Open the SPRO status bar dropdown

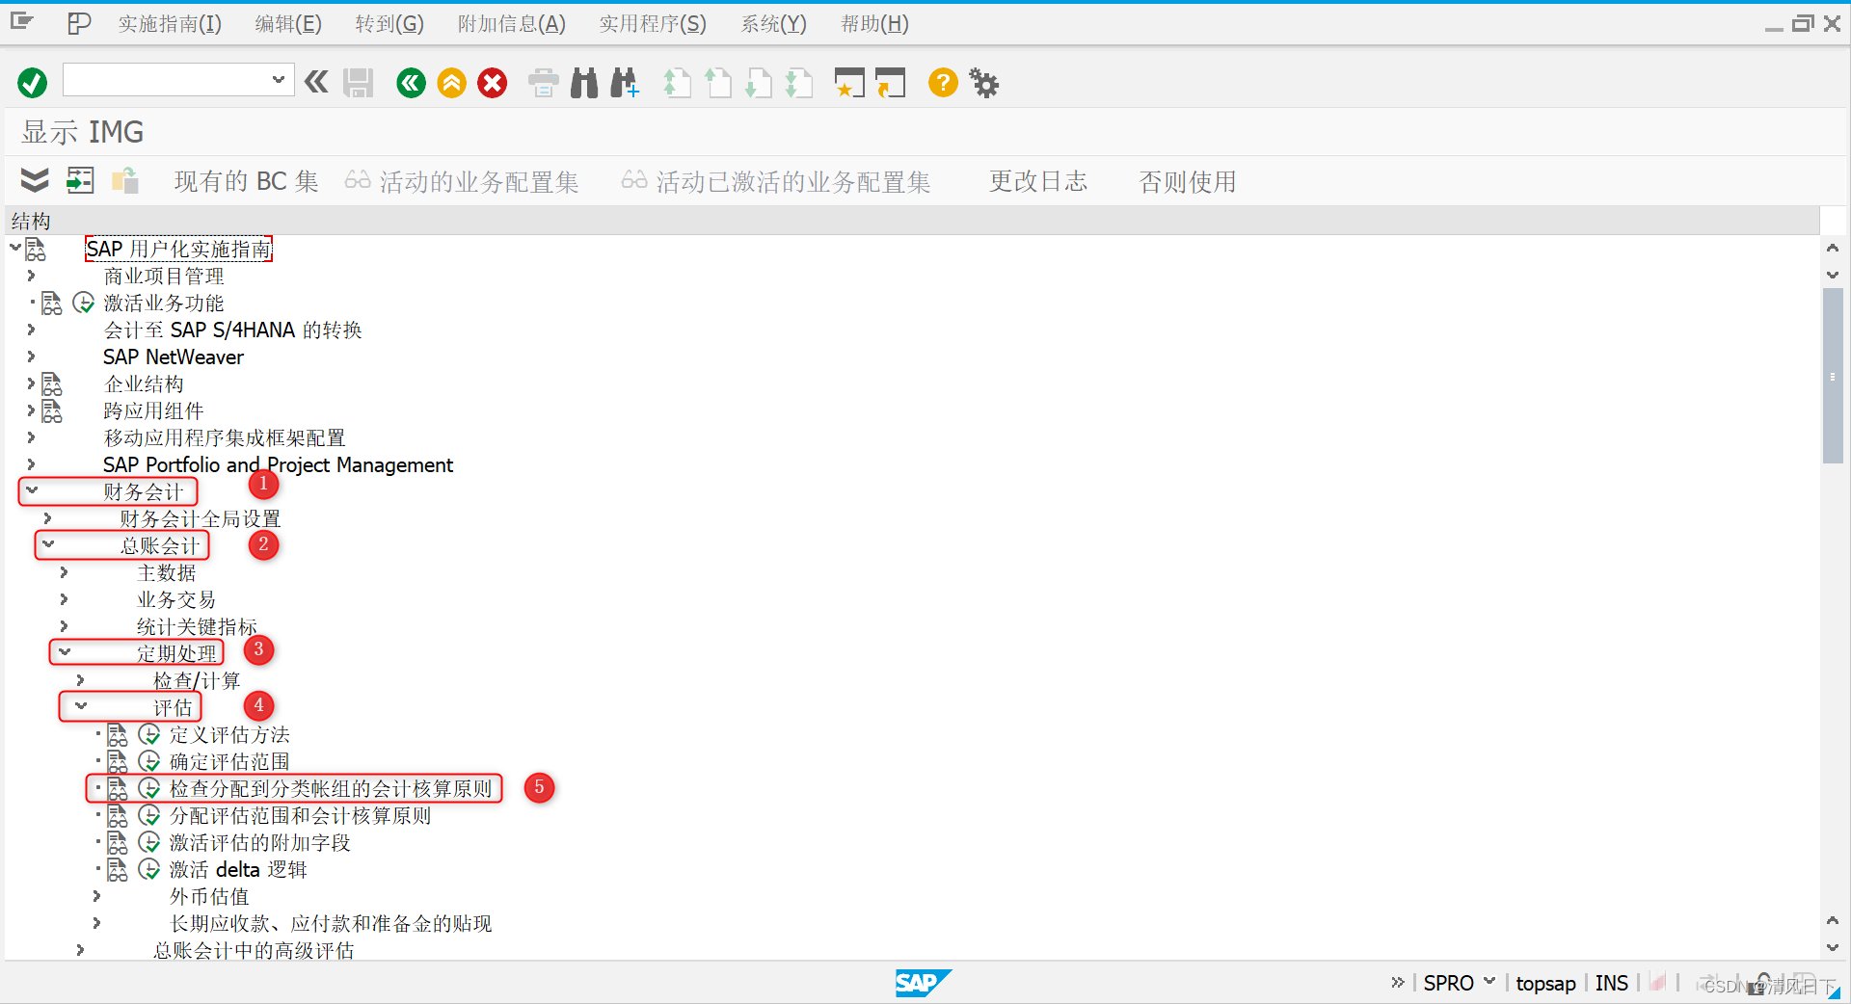pyautogui.click(x=1489, y=981)
